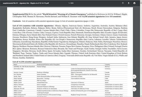Select the name 'Abalos, Javier'
Viewport: 142px width, 97px height.
17,83
